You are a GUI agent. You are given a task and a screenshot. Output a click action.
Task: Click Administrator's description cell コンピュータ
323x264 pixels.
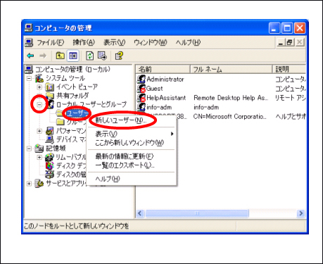pyautogui.click(x=291, y=80)
